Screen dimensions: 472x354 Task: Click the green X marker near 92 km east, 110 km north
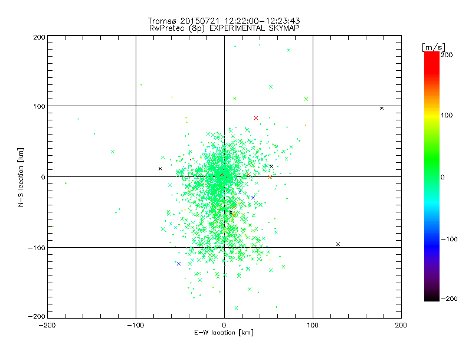tap(306, 99)
